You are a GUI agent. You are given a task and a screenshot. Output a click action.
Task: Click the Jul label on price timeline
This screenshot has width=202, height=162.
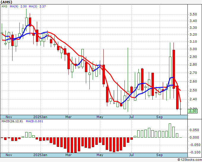pos(131,117)
